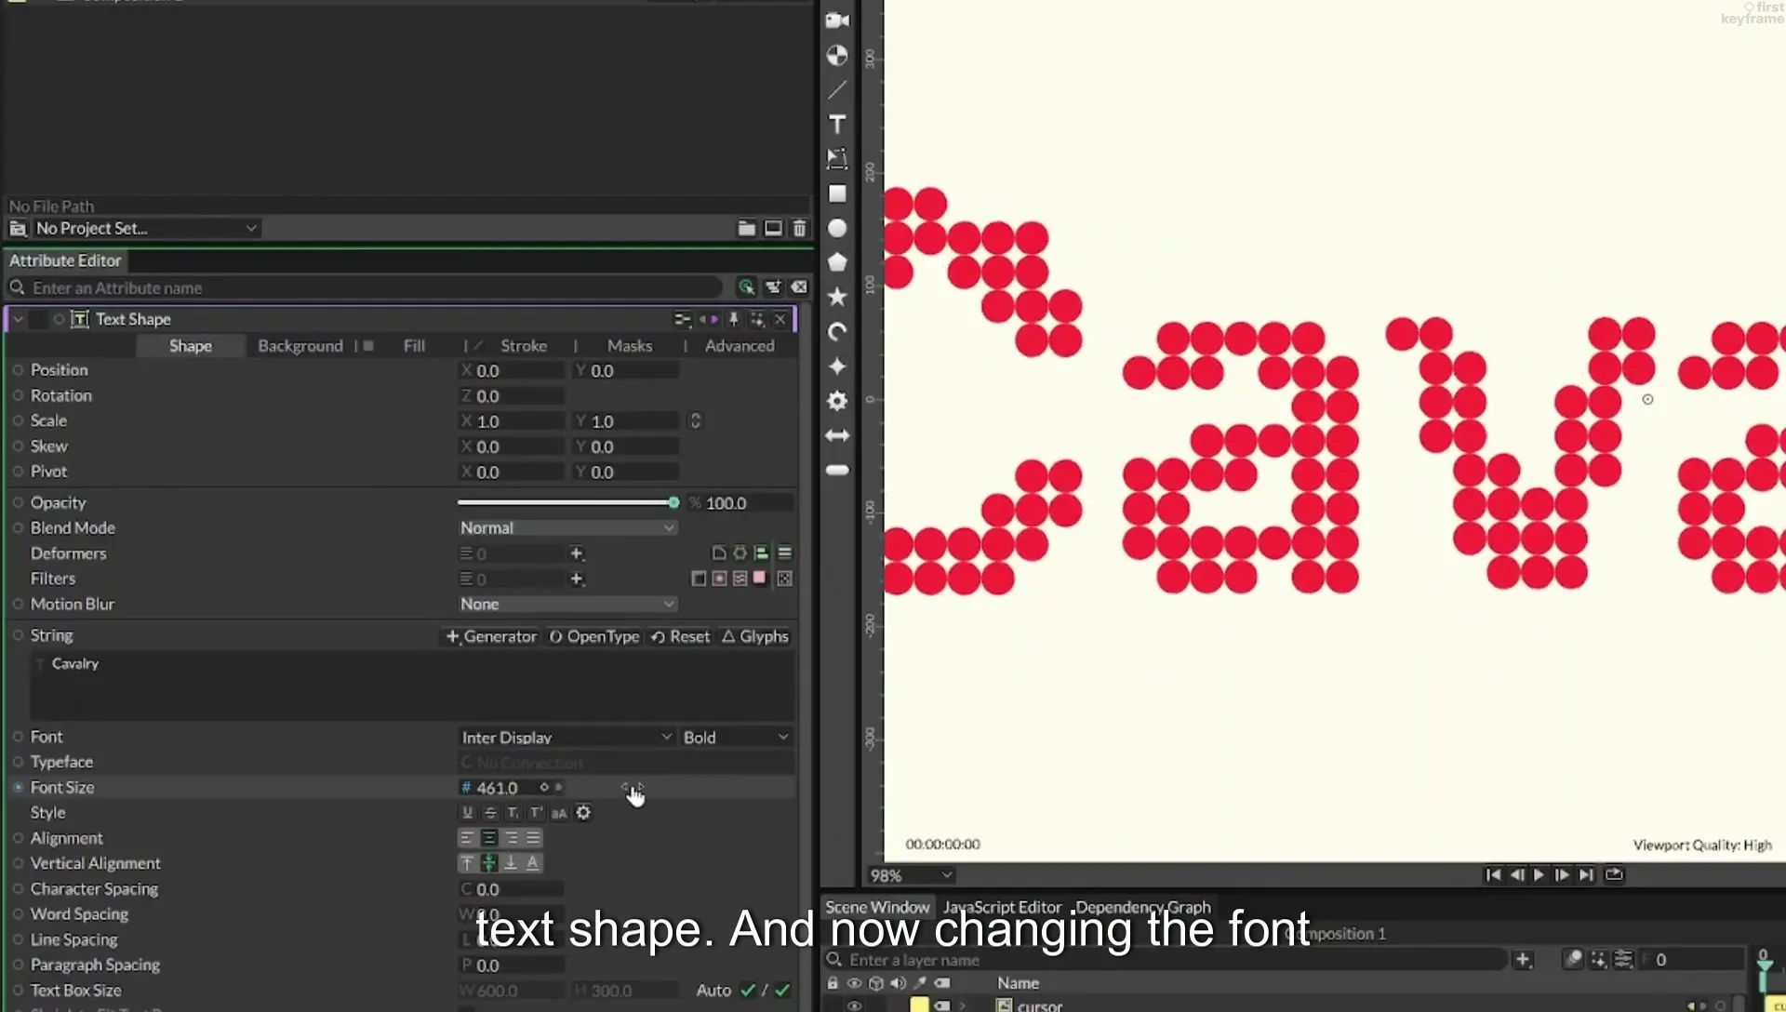
Task: Open the Advanced tab
Action: [x=740, y=346]
